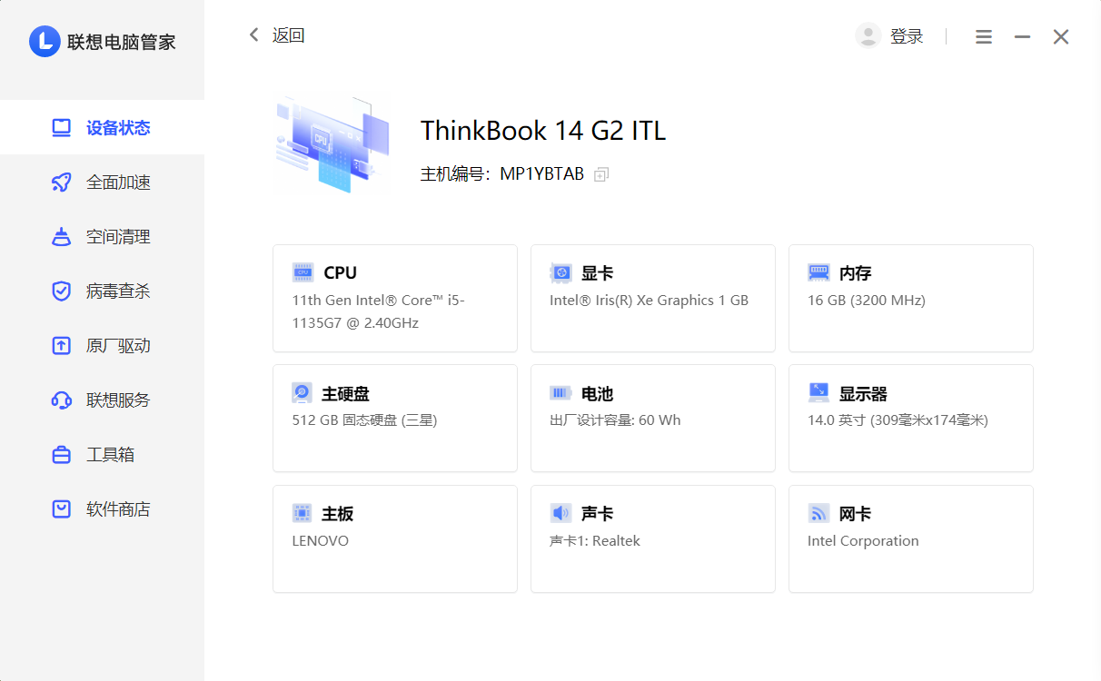Close the Lenovo PC Manager window
This screenshot has height=681, width=1101.
(x=1061, y=37)
